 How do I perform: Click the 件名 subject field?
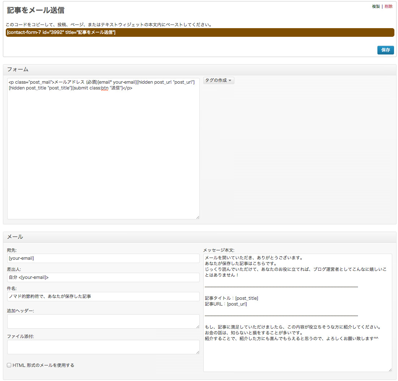pos(103,297)
